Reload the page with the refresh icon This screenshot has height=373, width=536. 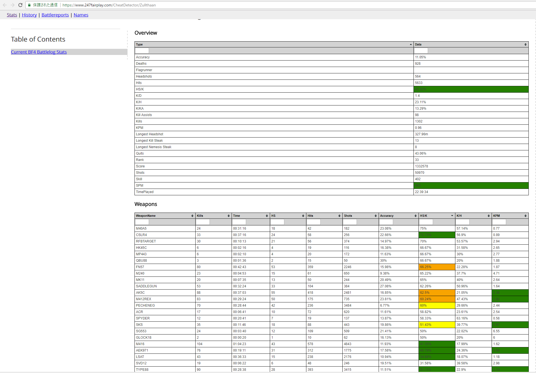click(20, 5)
